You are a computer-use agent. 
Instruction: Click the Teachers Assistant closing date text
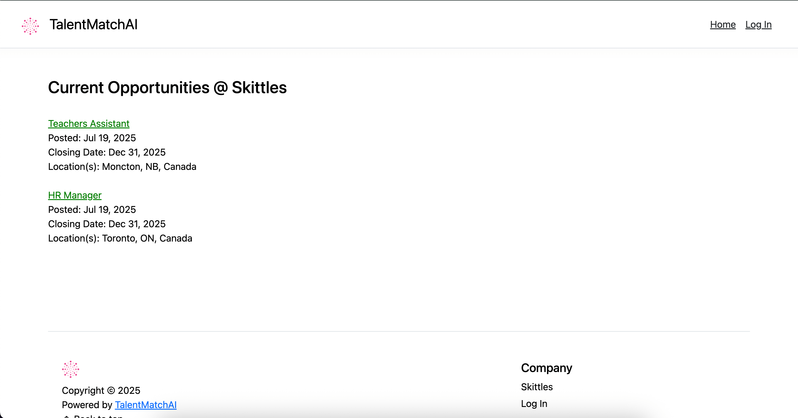click(x=107, y=152)
